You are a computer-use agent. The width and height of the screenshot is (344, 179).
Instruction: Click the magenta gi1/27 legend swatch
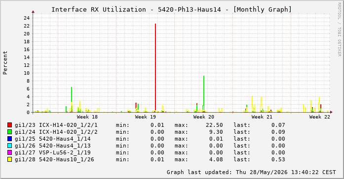point(9,152)
